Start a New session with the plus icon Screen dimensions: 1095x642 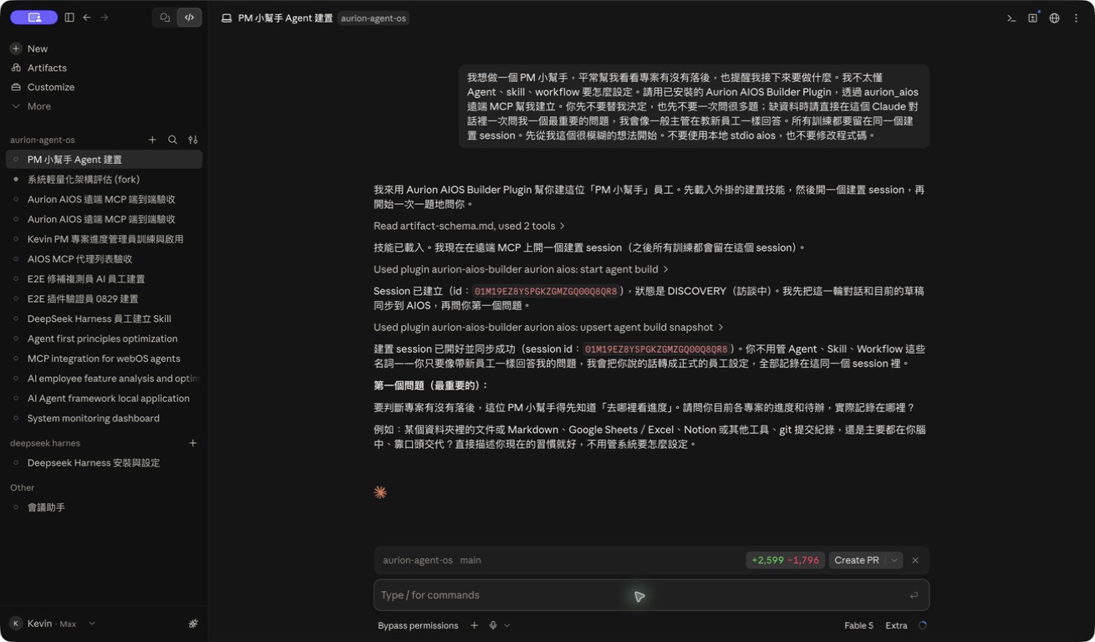pyautogui.click(x=16, y=48)
